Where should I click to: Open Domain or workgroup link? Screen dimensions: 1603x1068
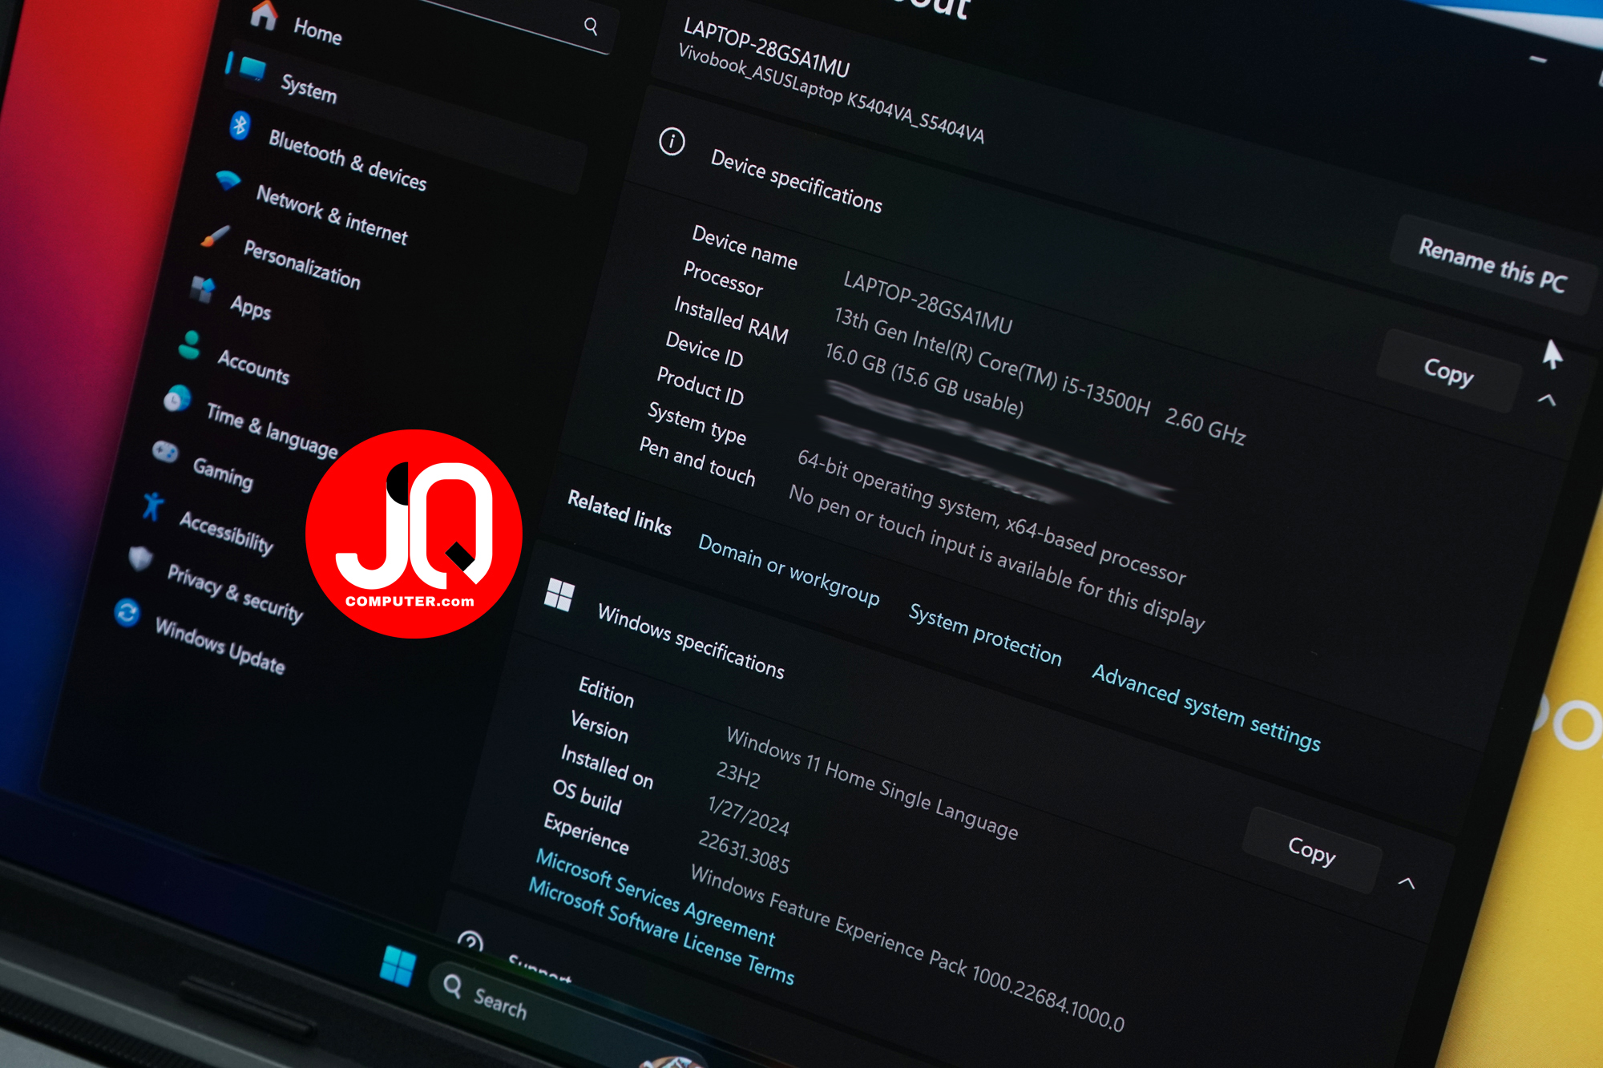coord(789,570)
